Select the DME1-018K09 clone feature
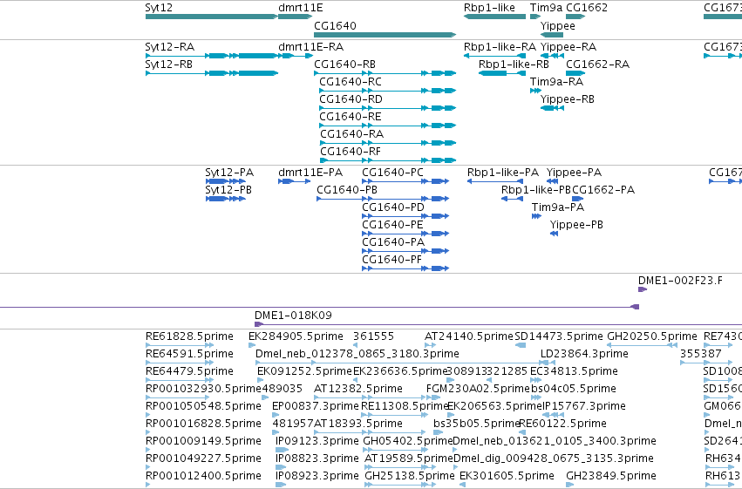The width and height of the screenshot is (742, 489). [498, 324]
